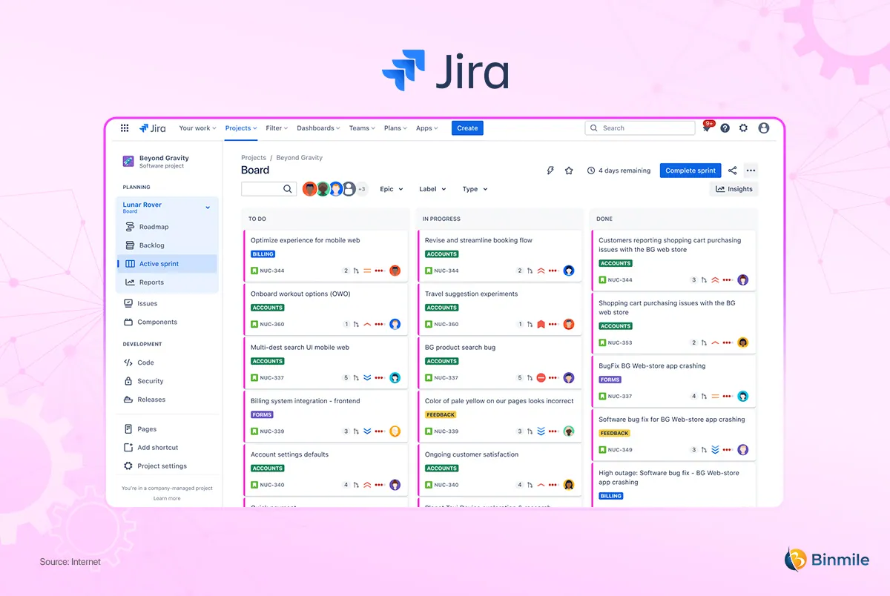Open the Projects dropdown menu
This screenshot has height=596, width=890.
pyautogui.click(x=241, y=128)
